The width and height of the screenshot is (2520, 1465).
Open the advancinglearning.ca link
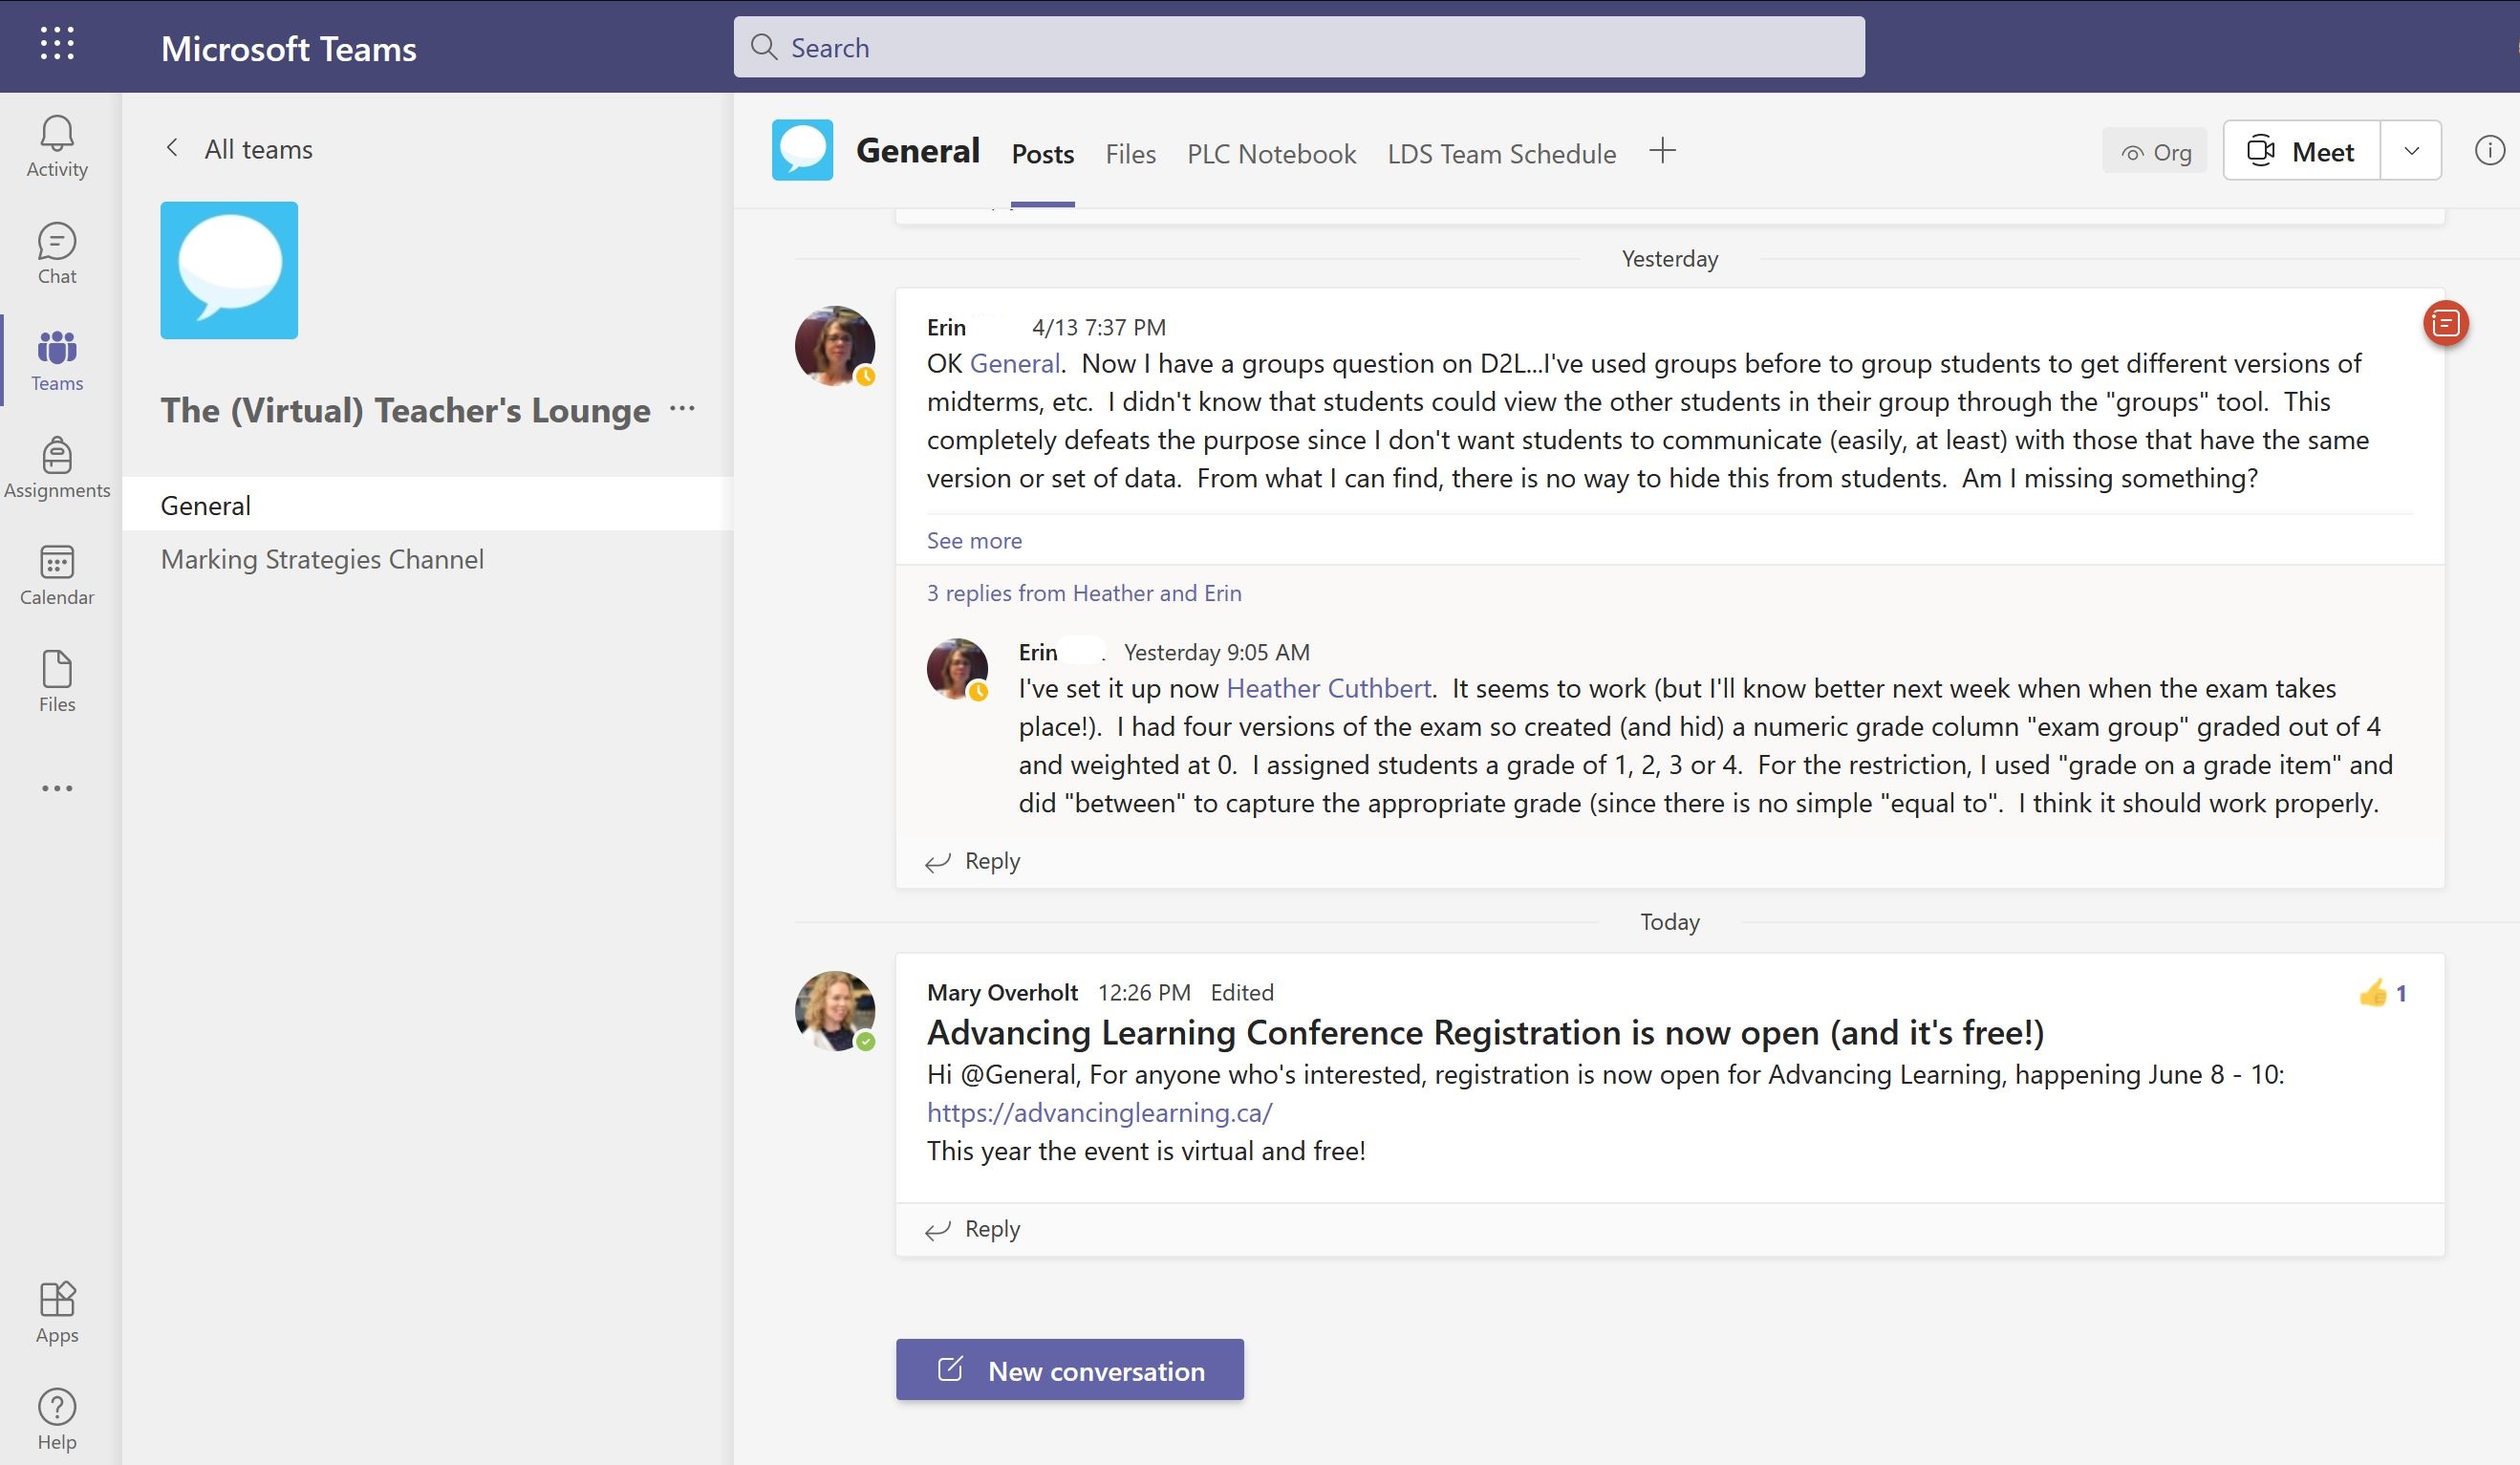pos(1099,1112)
